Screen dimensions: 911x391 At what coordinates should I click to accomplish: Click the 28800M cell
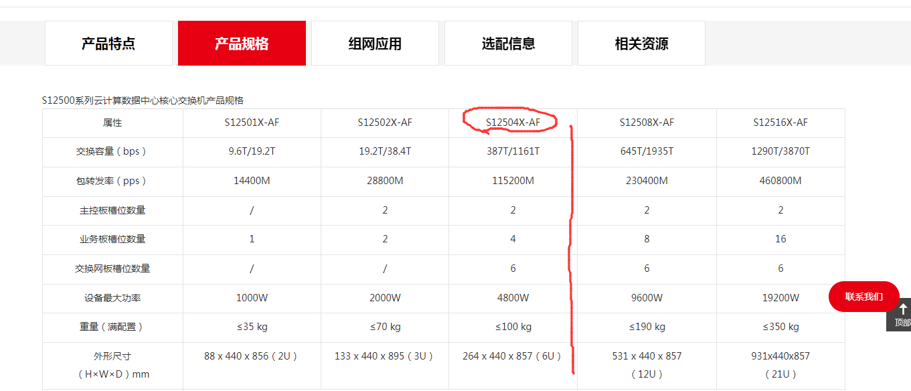tap(385, 181)
